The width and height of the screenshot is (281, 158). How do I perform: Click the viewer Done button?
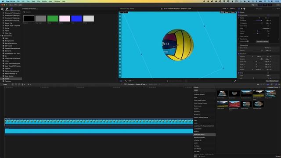(x=233, y=12)
